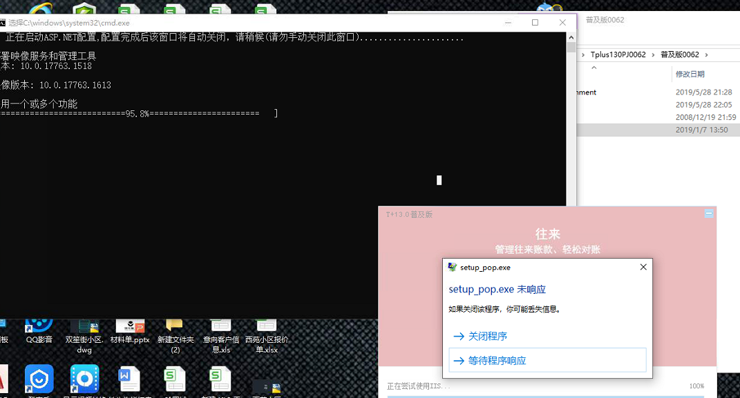Viewport: 740px width, 398px height.
Task: Close the setup_pop.exe dialog with the X
Action: pyautogui.click(x=643, y=267)
